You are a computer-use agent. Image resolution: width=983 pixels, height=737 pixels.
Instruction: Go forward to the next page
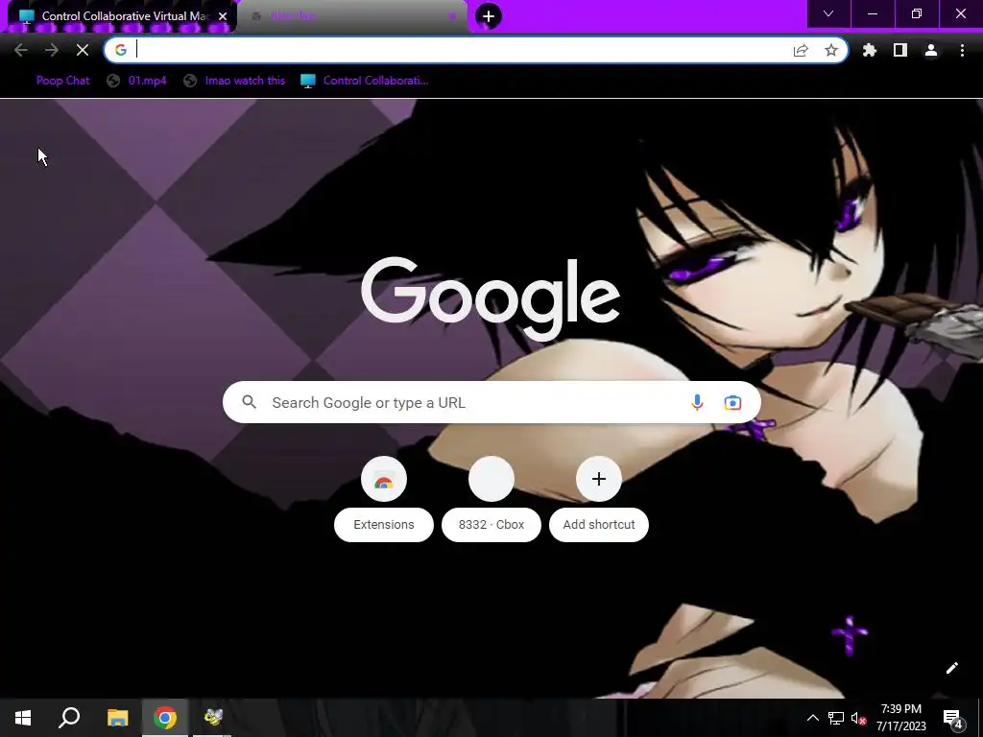point(52,50)
